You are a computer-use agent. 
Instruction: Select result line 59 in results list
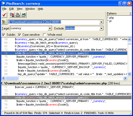[x=64, y=39]
